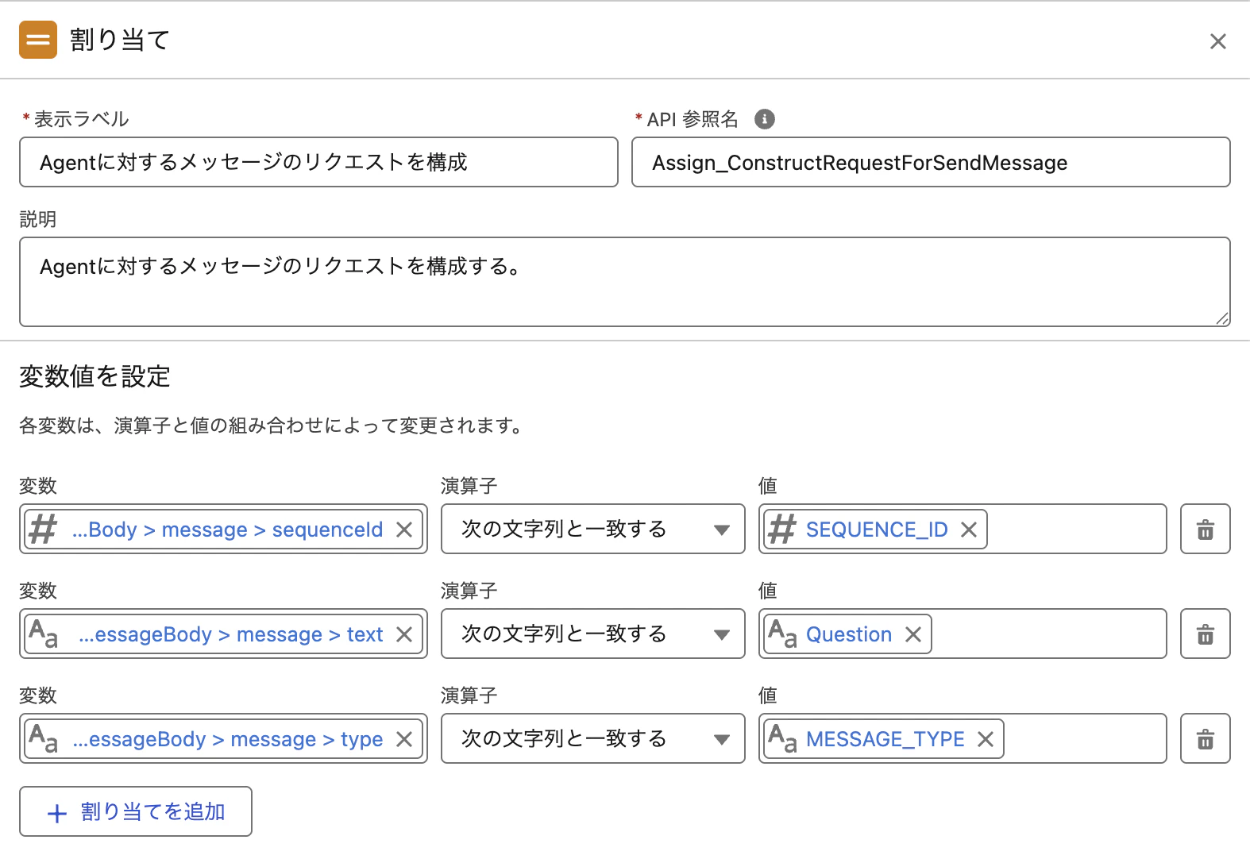1250x859 pixels.
Task: Open operator dropdown for sequenceId row
Action: coord(593,529)
